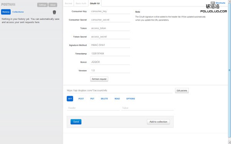The width and height of the screenshot is (231, 144).
Task: Switch to the PUT method
Action: (92, 99)
